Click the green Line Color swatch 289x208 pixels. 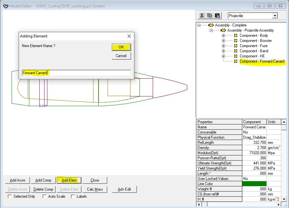click(x=254, y=184)
